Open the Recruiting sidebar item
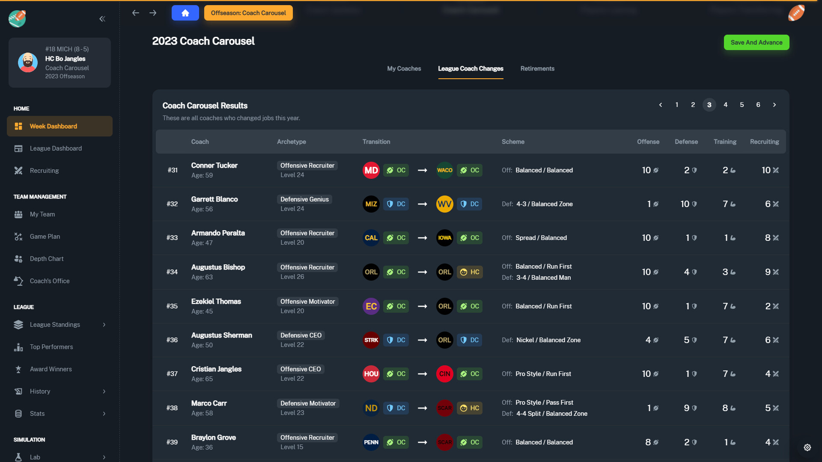The width and height of the screenshot is (822, 462). click(45, 171)
